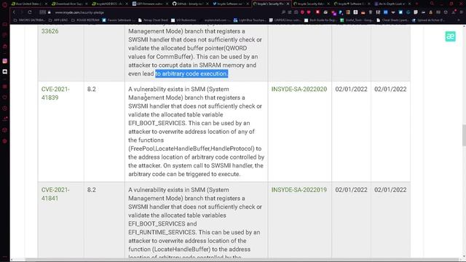Open the Cheat Sheets bookmark
The width and height of the screenshot is (466, 262).
coord(392,20)
